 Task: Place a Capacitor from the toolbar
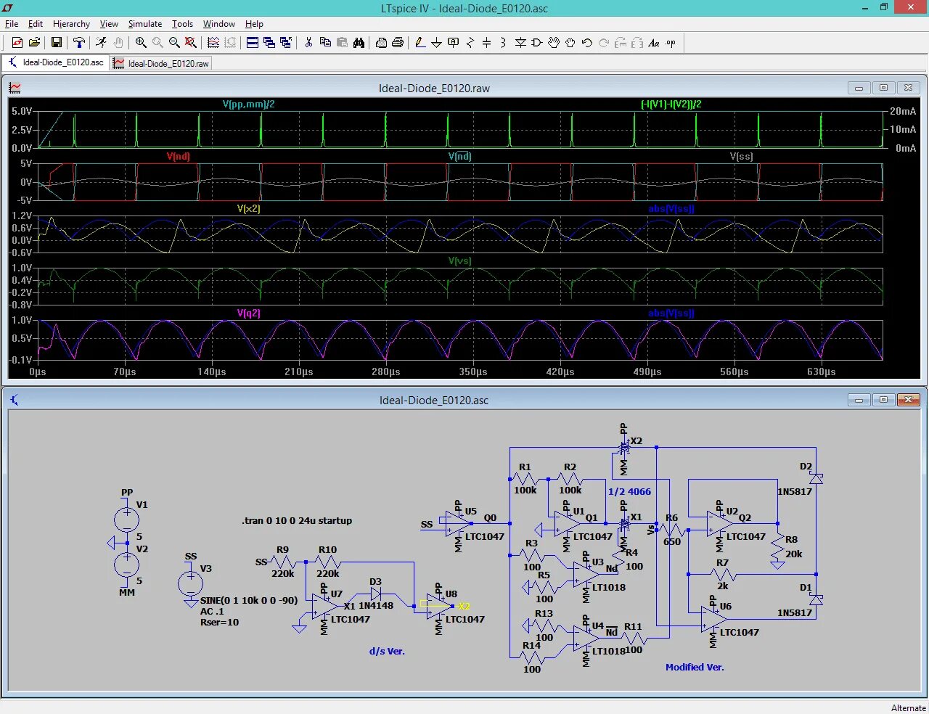pos(487,43)
